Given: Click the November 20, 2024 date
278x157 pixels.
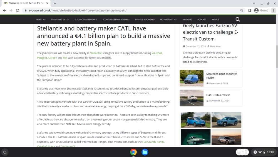Looking at the screenshot, I should (x=219, y=101).
